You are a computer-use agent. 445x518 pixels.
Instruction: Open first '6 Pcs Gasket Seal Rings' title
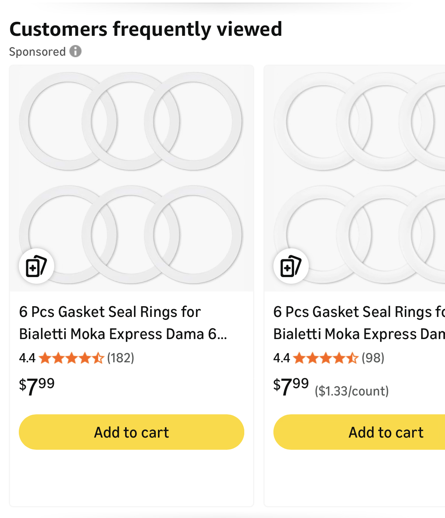click(x=123, y=323)
